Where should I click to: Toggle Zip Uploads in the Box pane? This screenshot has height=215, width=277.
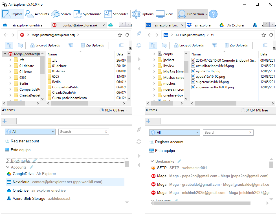pos(236,45)
